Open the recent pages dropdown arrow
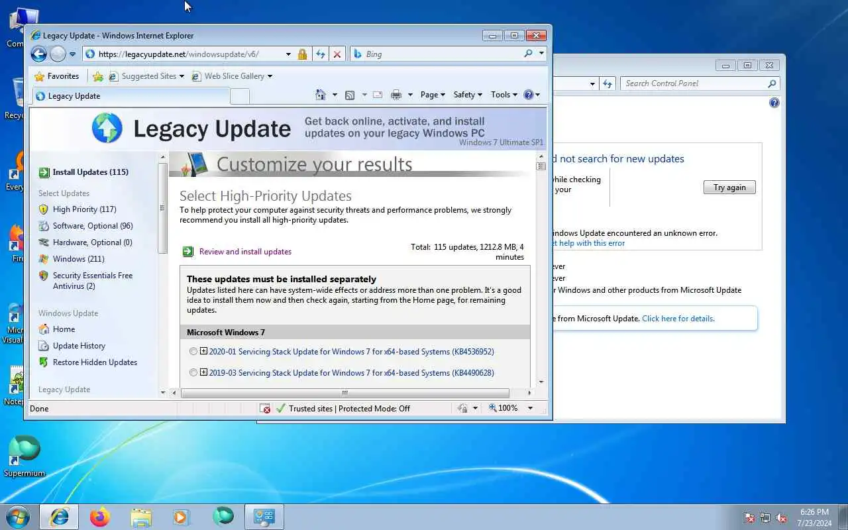848x530 pixels. [x=73, y=54]
